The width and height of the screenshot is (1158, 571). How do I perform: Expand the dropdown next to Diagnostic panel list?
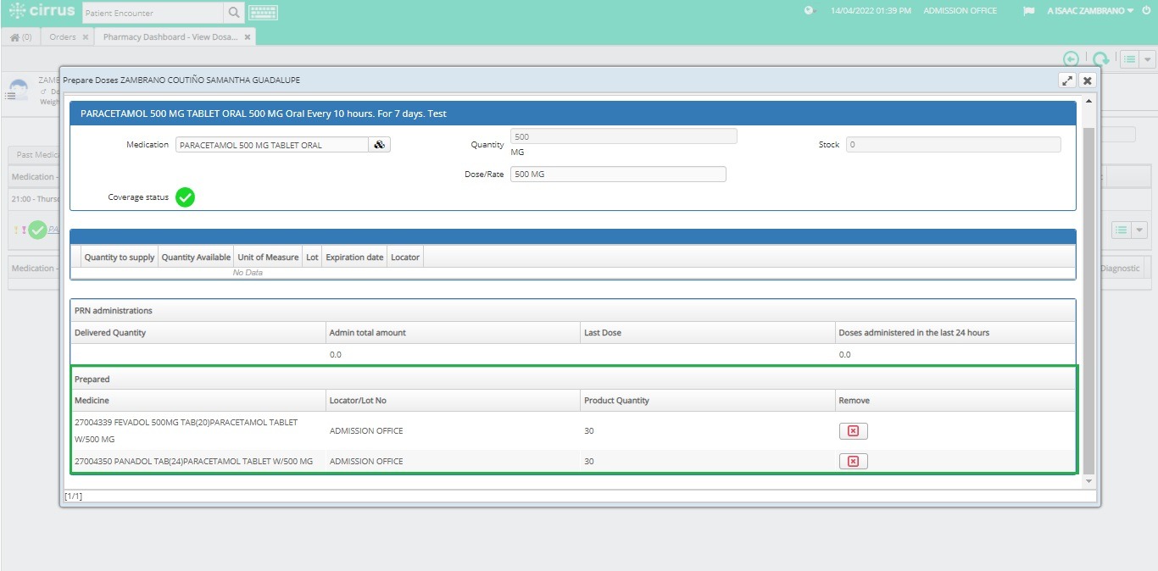click(1140, 228)
